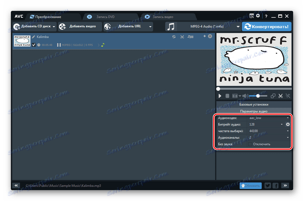Viewport: 304px width, 201px height.
Task: Click the Добавить видео button
Action: (x=80, y=27)
